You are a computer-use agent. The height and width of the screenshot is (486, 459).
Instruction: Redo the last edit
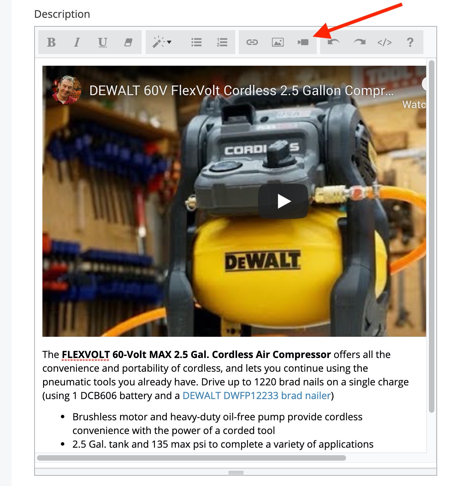tap(359, 42)
